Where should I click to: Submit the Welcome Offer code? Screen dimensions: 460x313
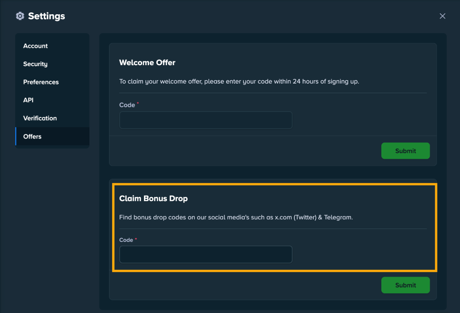coord(405,151)
